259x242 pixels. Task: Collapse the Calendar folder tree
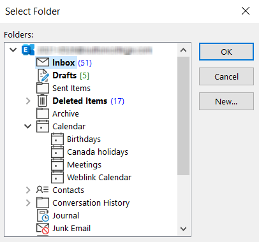[x=28, y=126]
